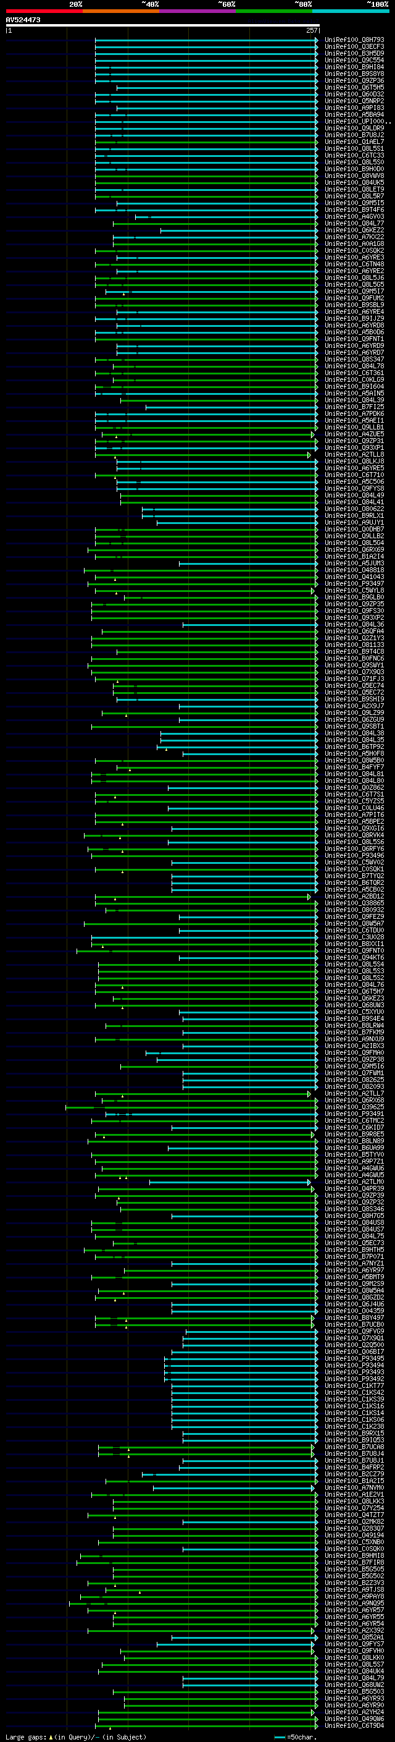The height and width of the screenshot is (1742, 395).
Task: Select the UniRef100_O49194 label
Action: click(354, 1535)
